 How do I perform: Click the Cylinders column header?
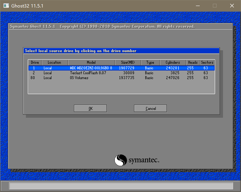(x=173, y=63)
